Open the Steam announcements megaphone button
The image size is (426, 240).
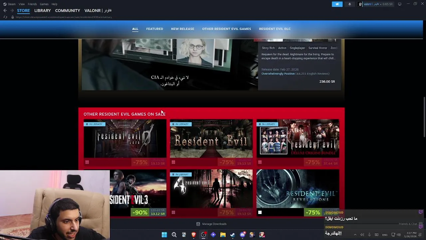[x=337, y=4]
